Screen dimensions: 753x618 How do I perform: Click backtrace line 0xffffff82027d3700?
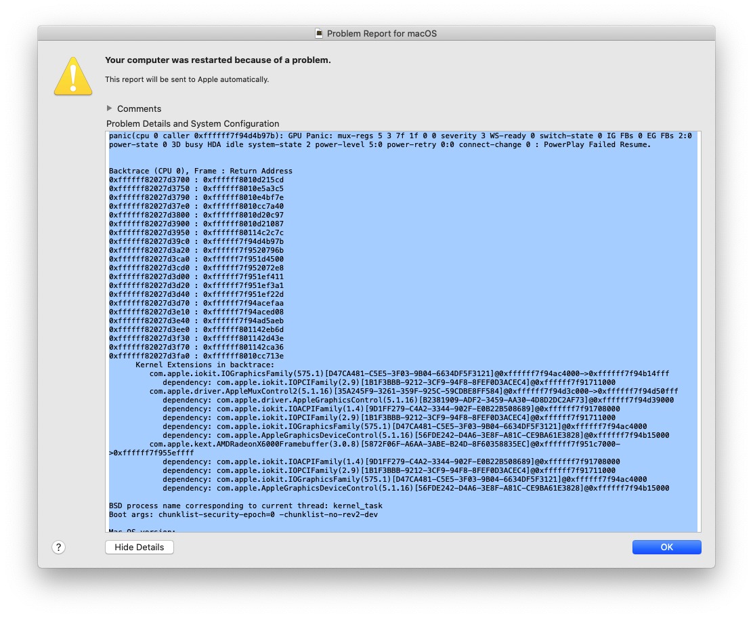point(196,180)
